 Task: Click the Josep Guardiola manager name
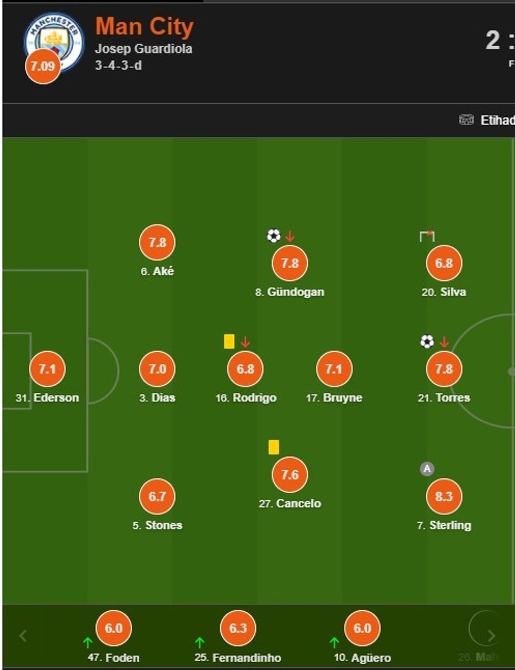click(x=143, y=49)
